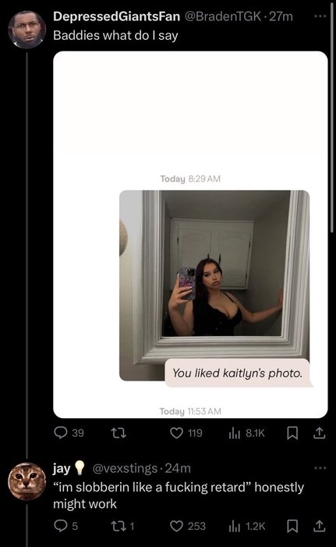Reply to jay's comment
Image resolution: width=336 pixels, height=547 pixels.
[x=65, y=526]
